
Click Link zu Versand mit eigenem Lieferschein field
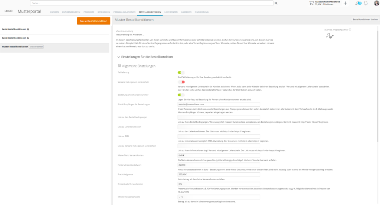219,146
